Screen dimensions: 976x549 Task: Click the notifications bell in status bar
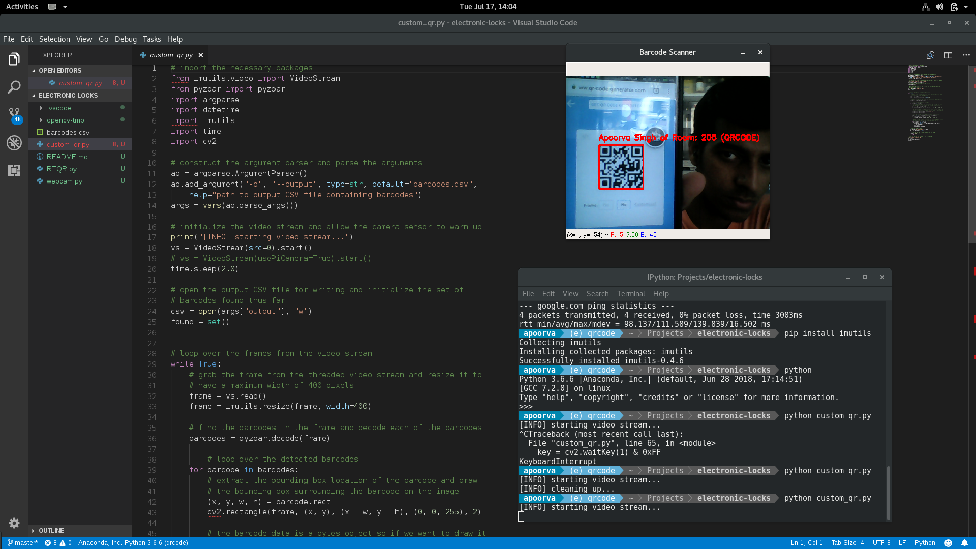[964, 543]
